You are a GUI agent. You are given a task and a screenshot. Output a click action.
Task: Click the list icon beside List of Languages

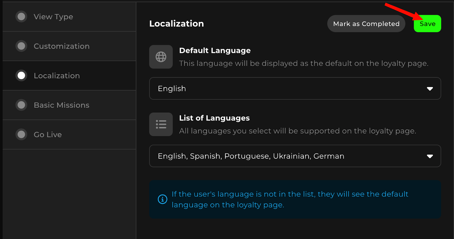(161, 124)
